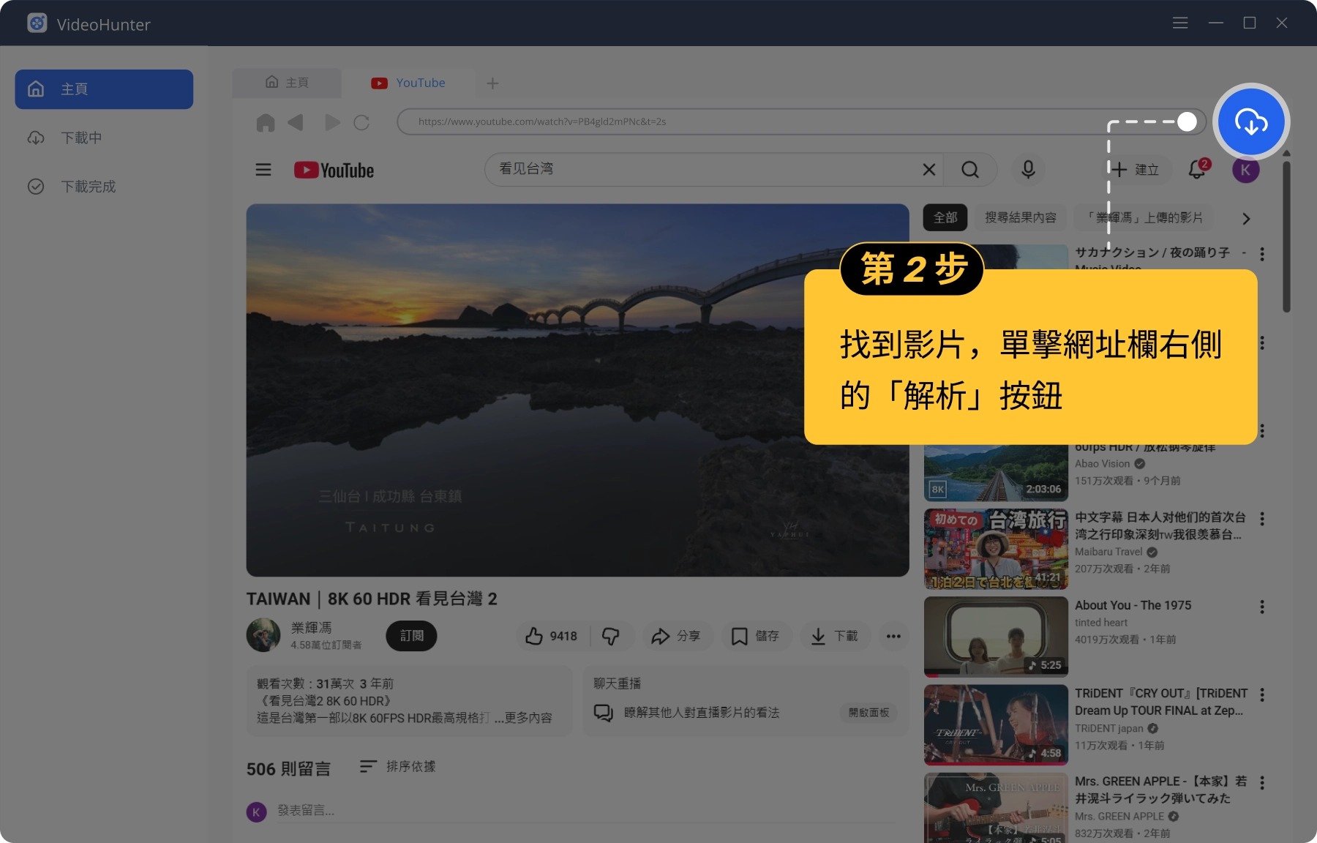Open options for TRiDENT CRY OUT video
The height and width of the screenshot is (843, 1317).
(1262, 694)
